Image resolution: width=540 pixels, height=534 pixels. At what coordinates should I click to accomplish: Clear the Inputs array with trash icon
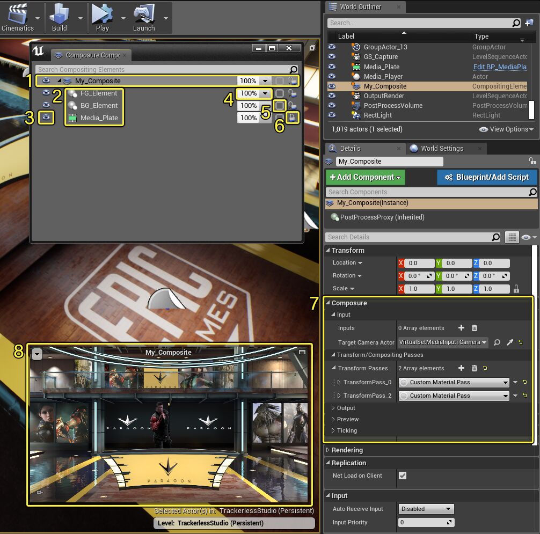[474, 328]
